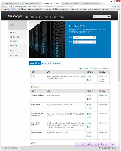Viewport: 121px width, 151px height.
Task: Switch to the Android 앱 tab
Action: click(x=56, y=63)
